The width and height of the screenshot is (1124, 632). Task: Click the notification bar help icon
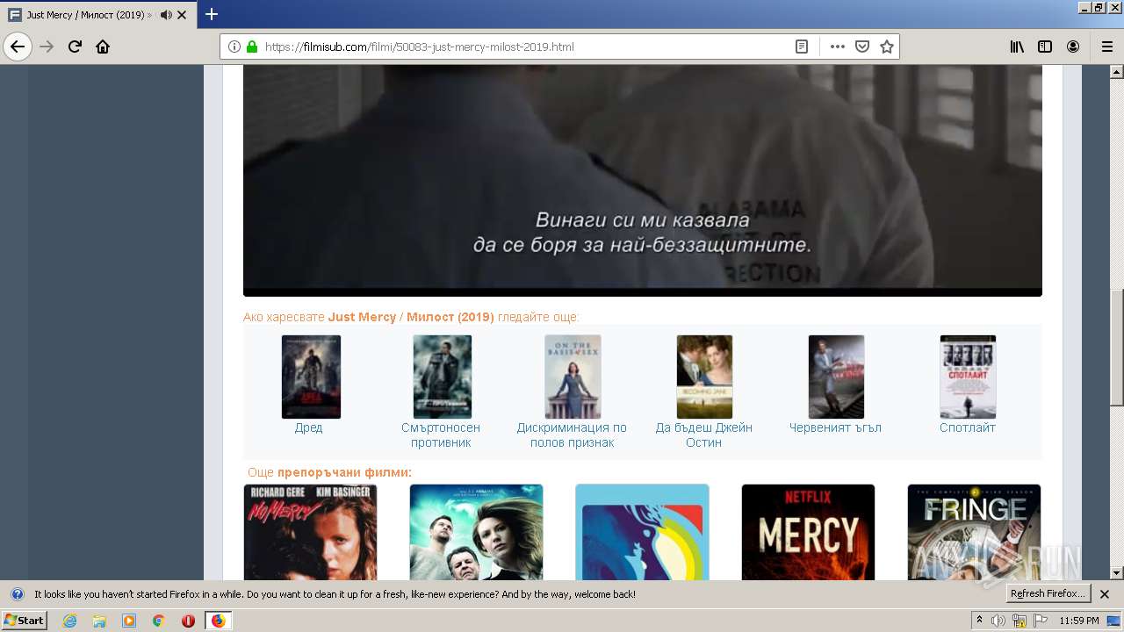(x=17, y=593)
